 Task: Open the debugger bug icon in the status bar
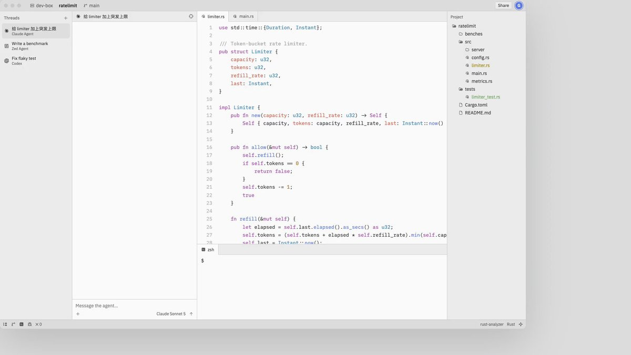pos(29,324)
